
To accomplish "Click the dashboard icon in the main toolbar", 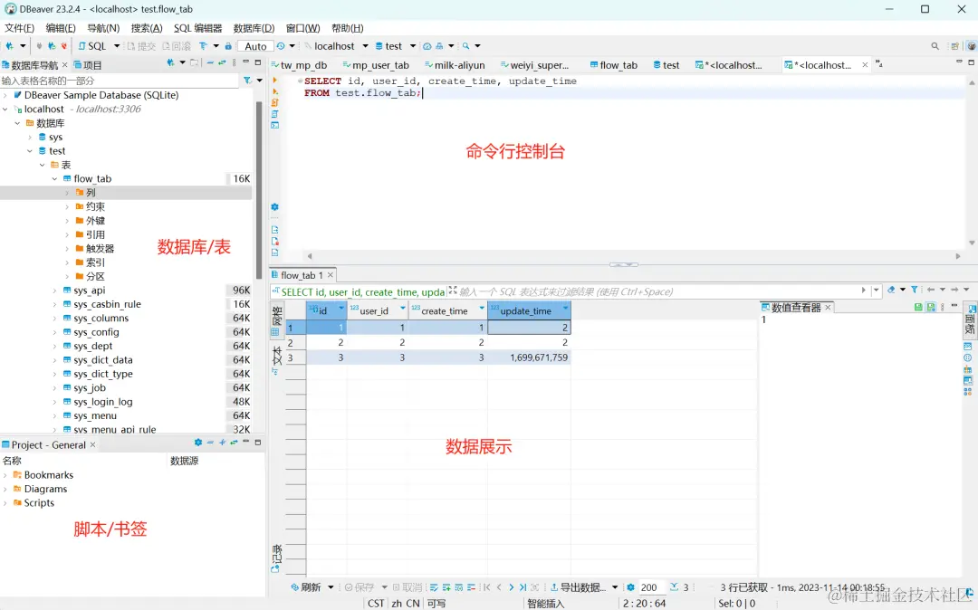I will (x=427, y=46).
